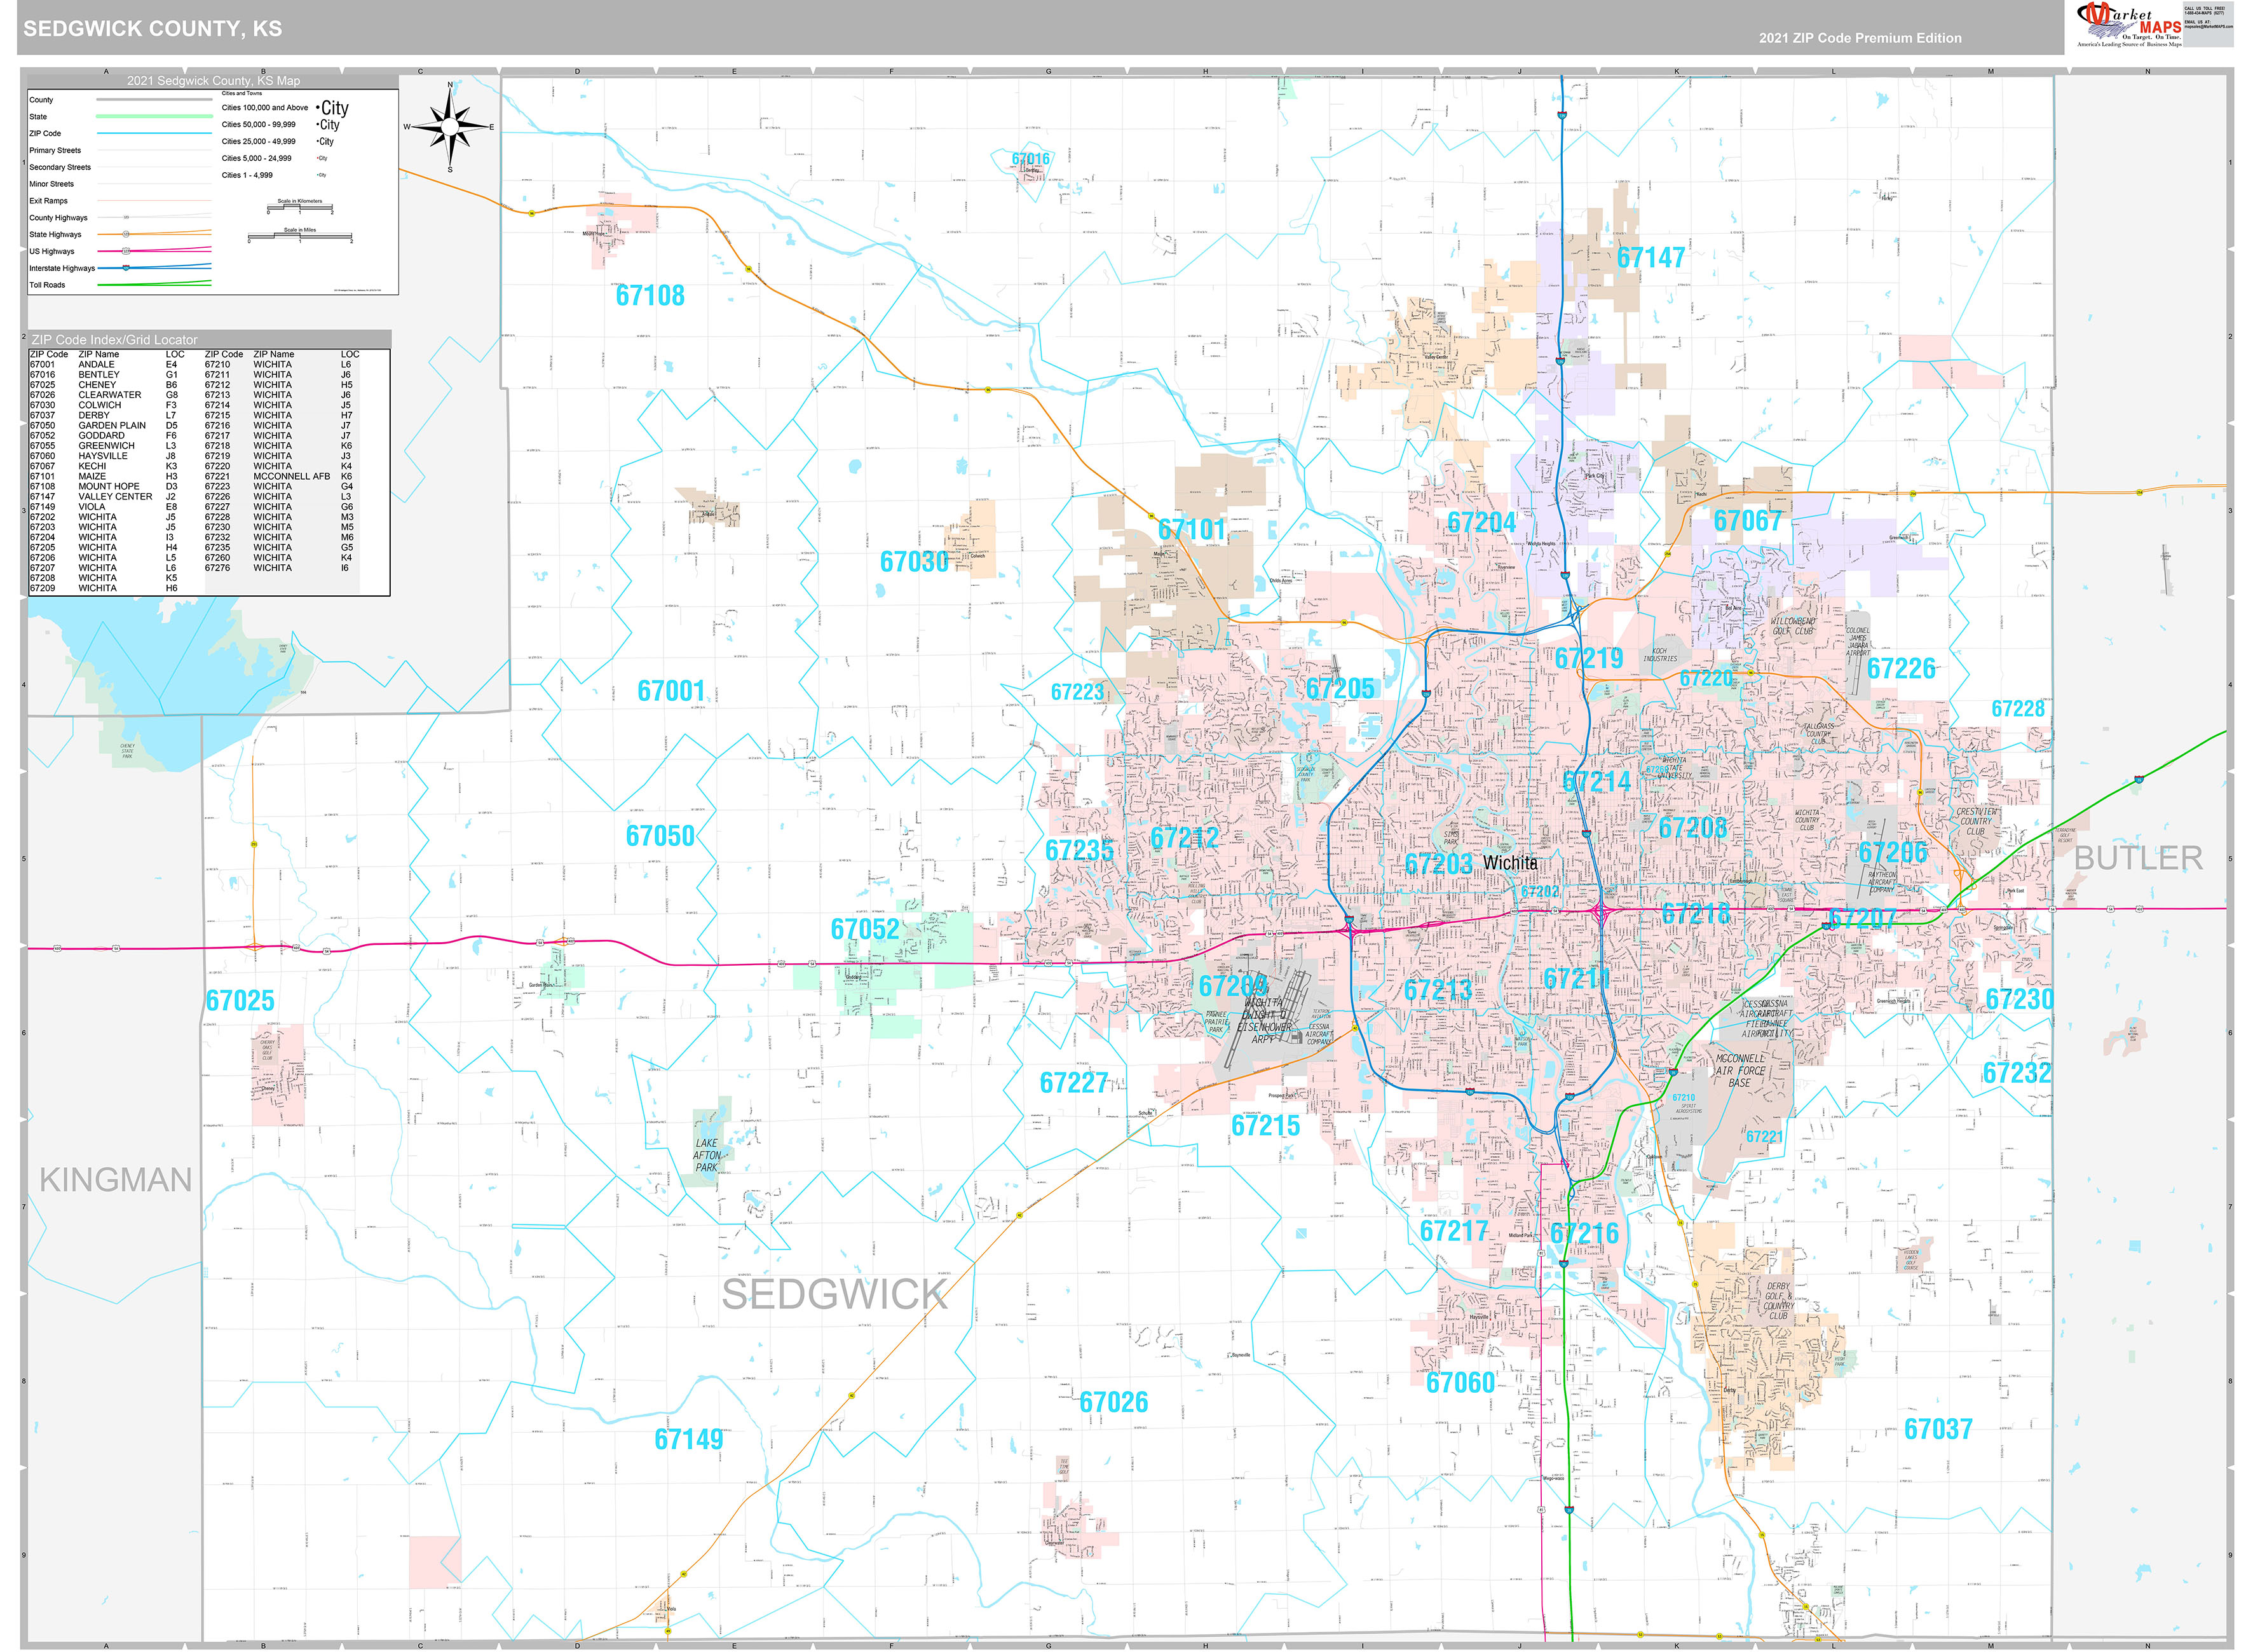Click the 67219 ZIP label on the map
This screenshot has width=2253, height=1652.
[x=1589, y=658]
